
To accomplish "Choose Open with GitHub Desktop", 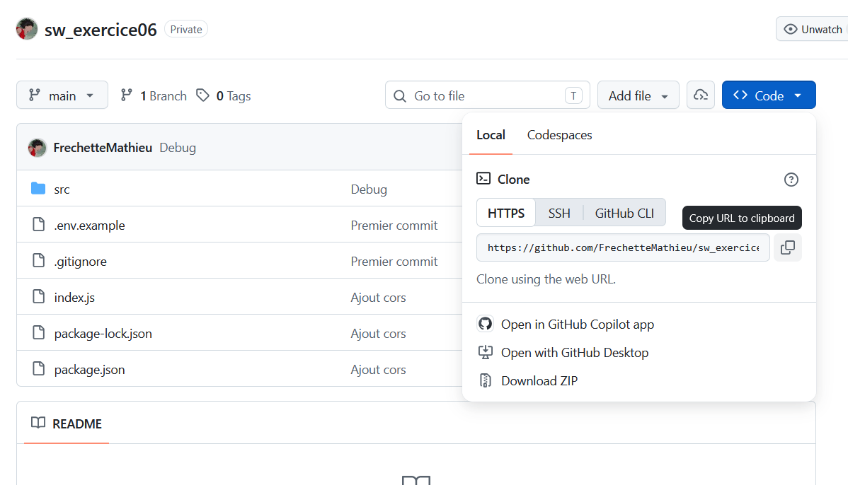I will point(574,352).
